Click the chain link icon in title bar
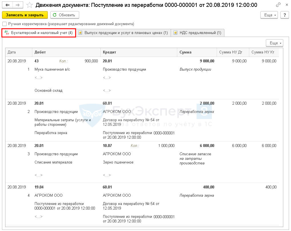Viewport: 291px width, 231px height. (278, 5)
